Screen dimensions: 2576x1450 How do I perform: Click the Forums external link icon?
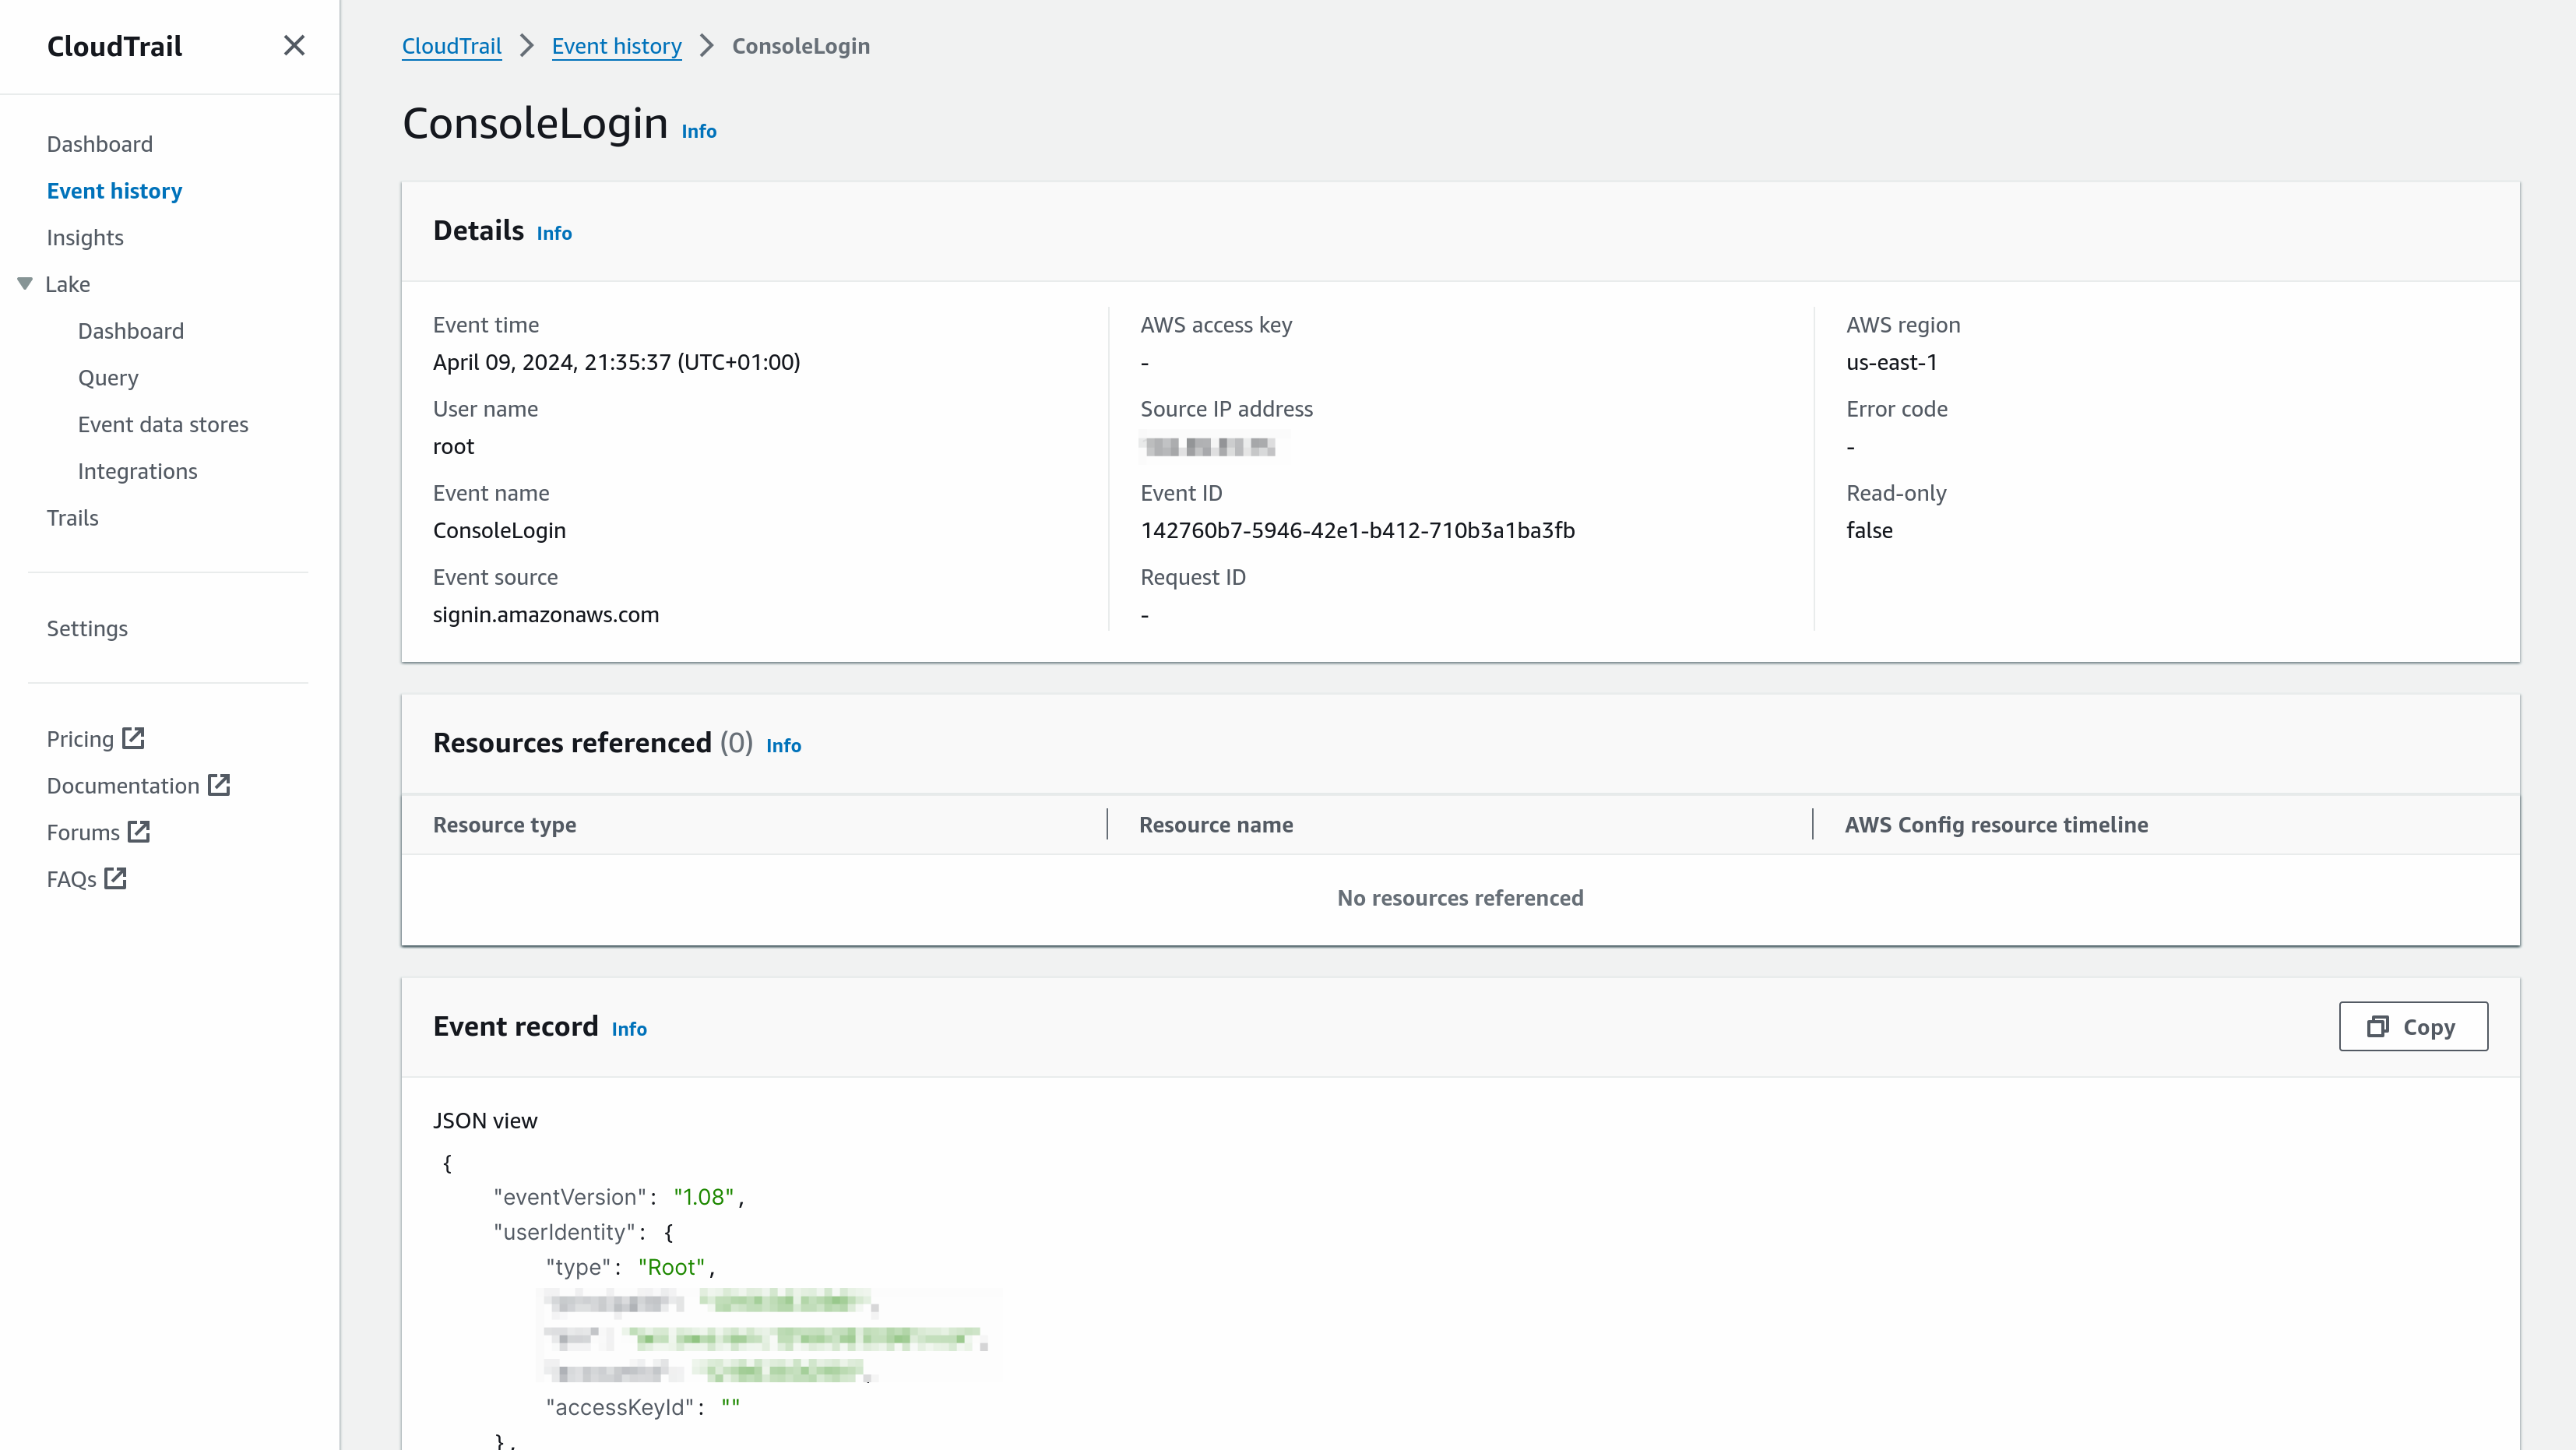tap(139, 832)
